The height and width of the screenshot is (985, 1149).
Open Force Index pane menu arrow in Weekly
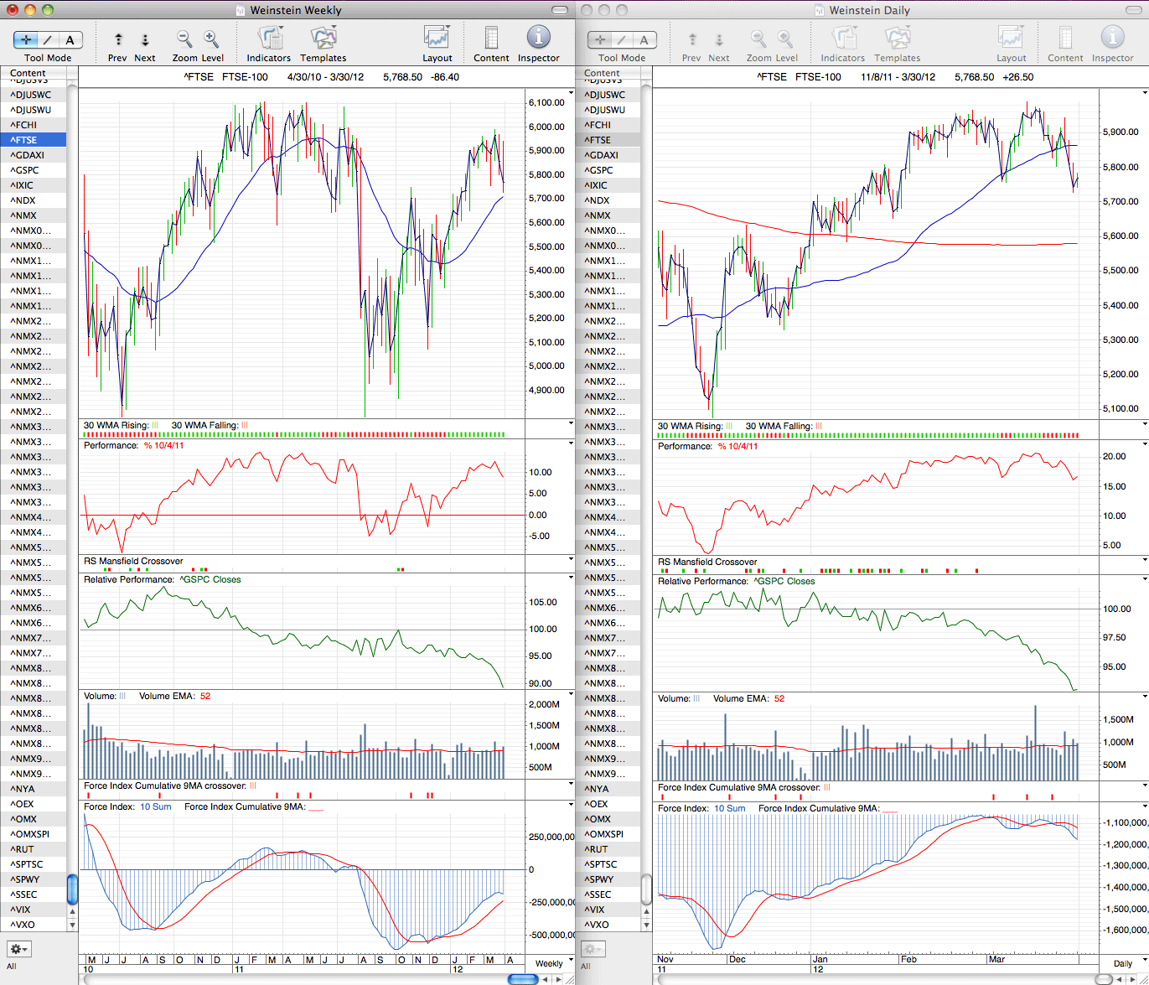[x=571, y=806]
